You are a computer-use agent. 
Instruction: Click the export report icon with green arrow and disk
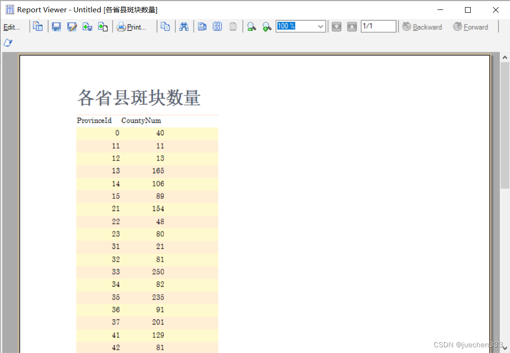pyautogui.click(x=87, y=26)
